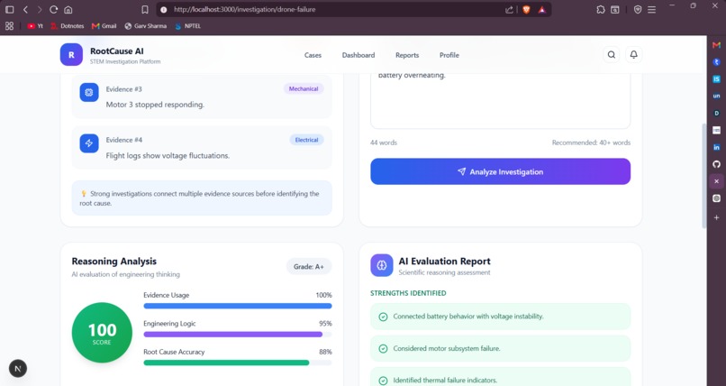Click the site information icon in address bar
Screen dimensions: 726x386
coord(163,9)
